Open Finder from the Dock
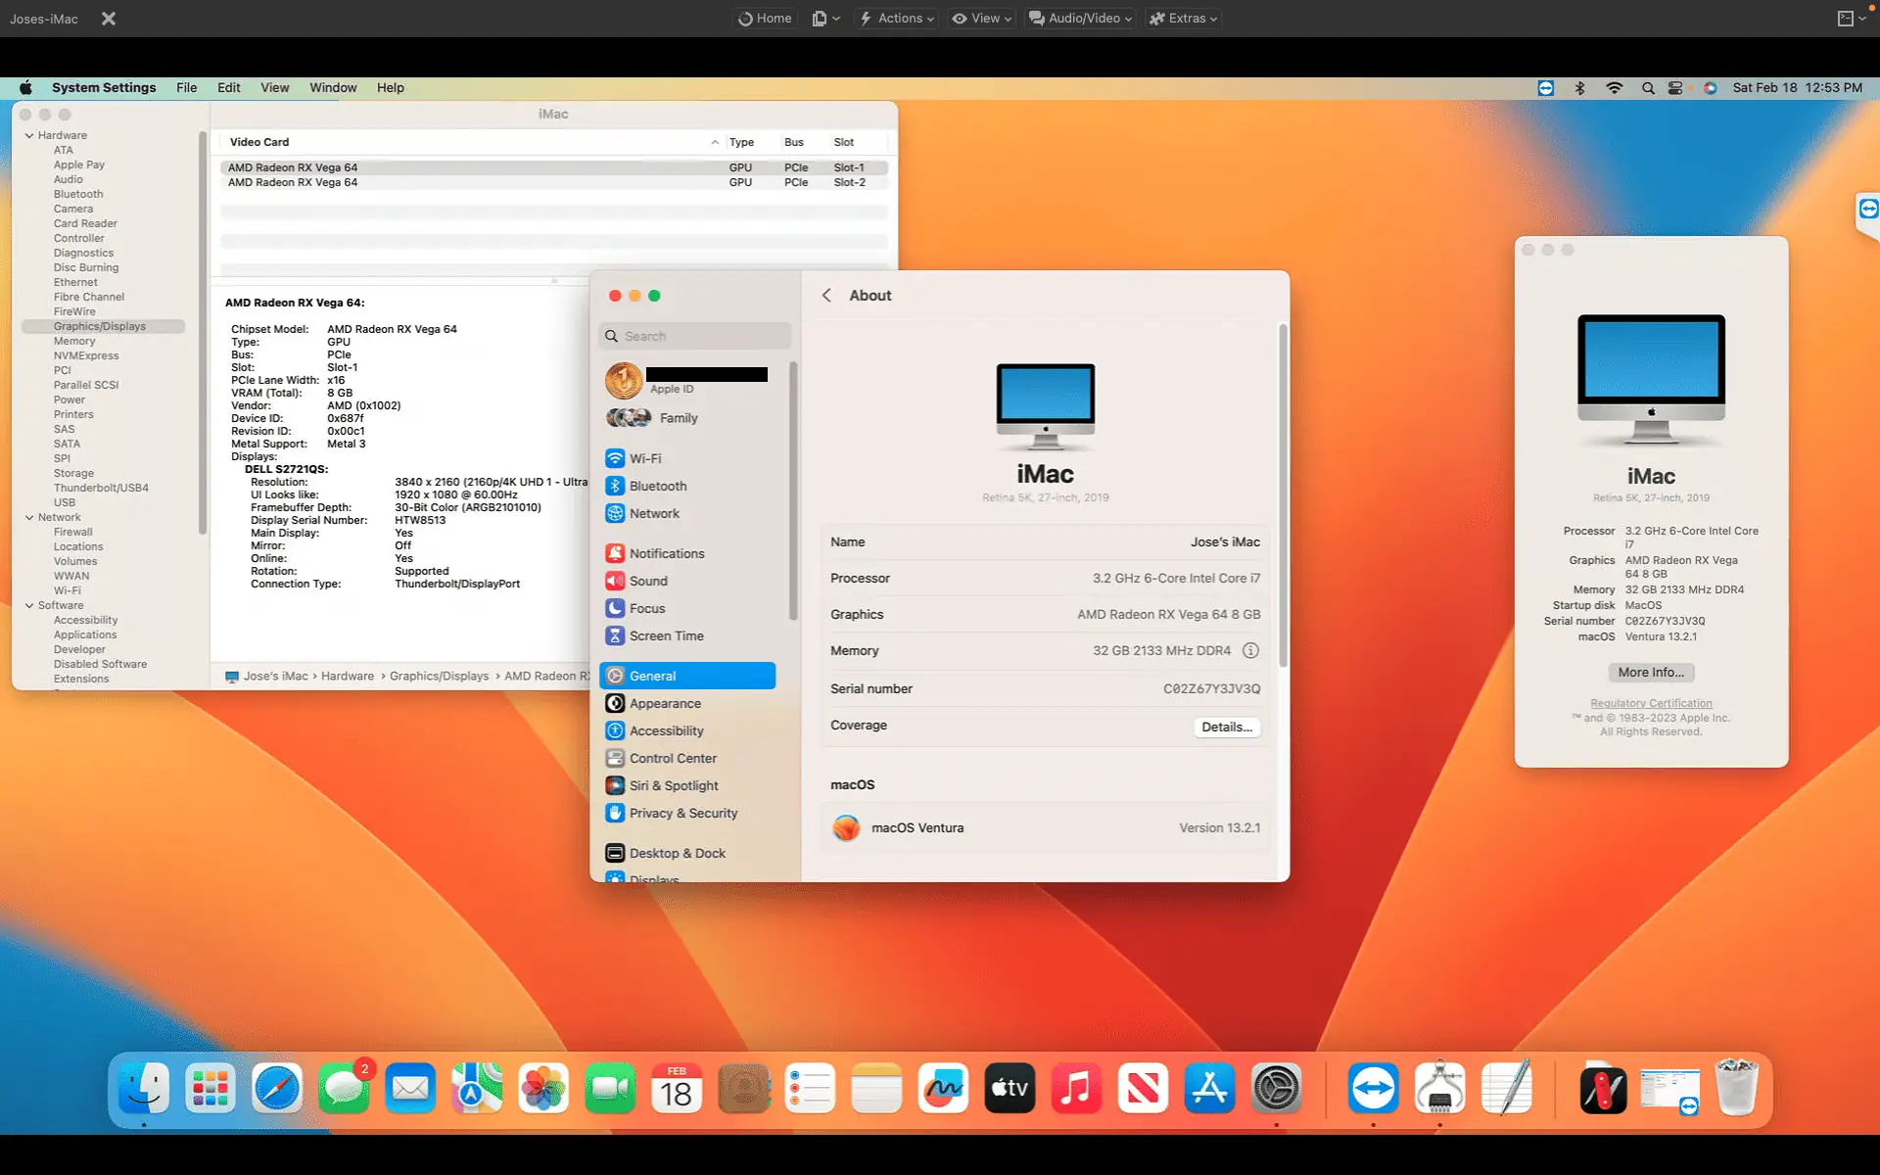 pyautogui.click(x=144, y=1088)
